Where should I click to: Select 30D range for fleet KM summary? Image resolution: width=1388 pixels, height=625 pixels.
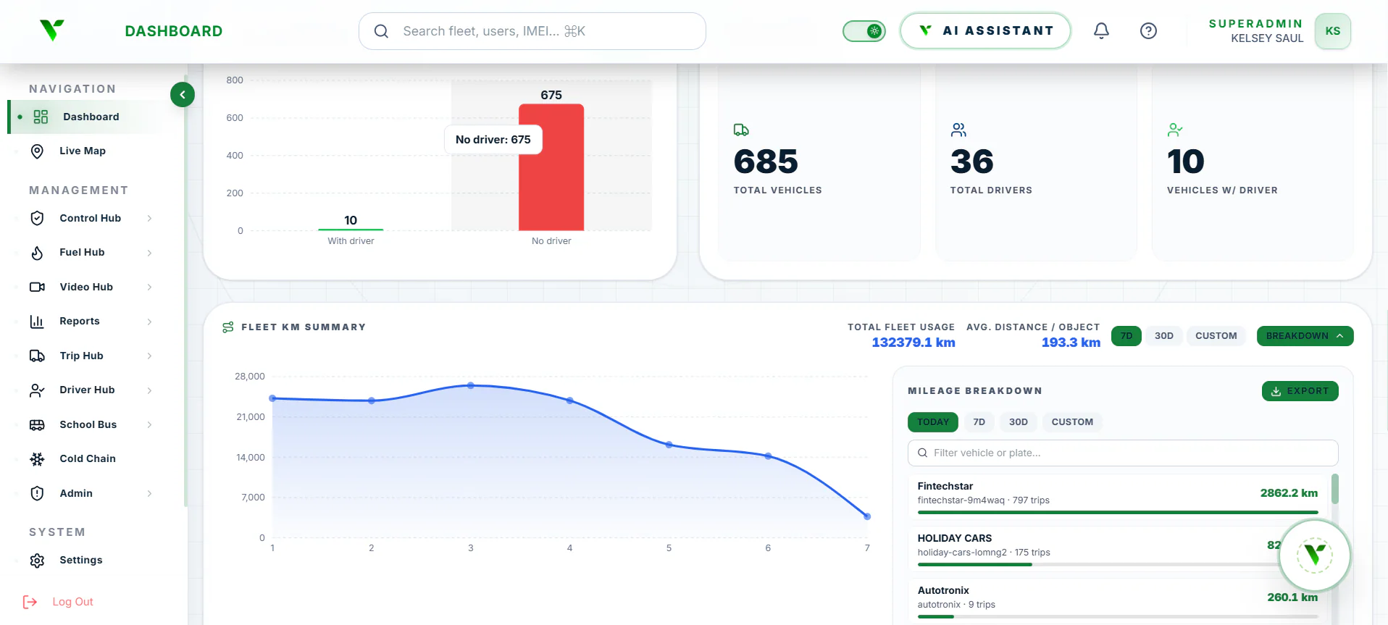1163,336
